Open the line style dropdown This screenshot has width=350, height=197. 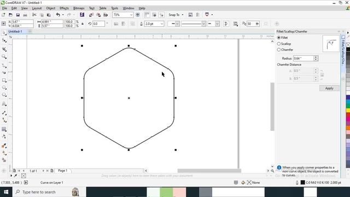coord(203,24)
